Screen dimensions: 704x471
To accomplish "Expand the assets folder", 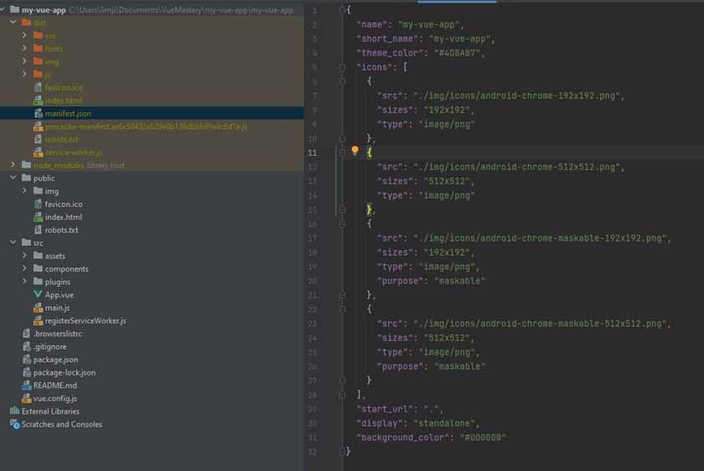I will [x=25, y=256].
